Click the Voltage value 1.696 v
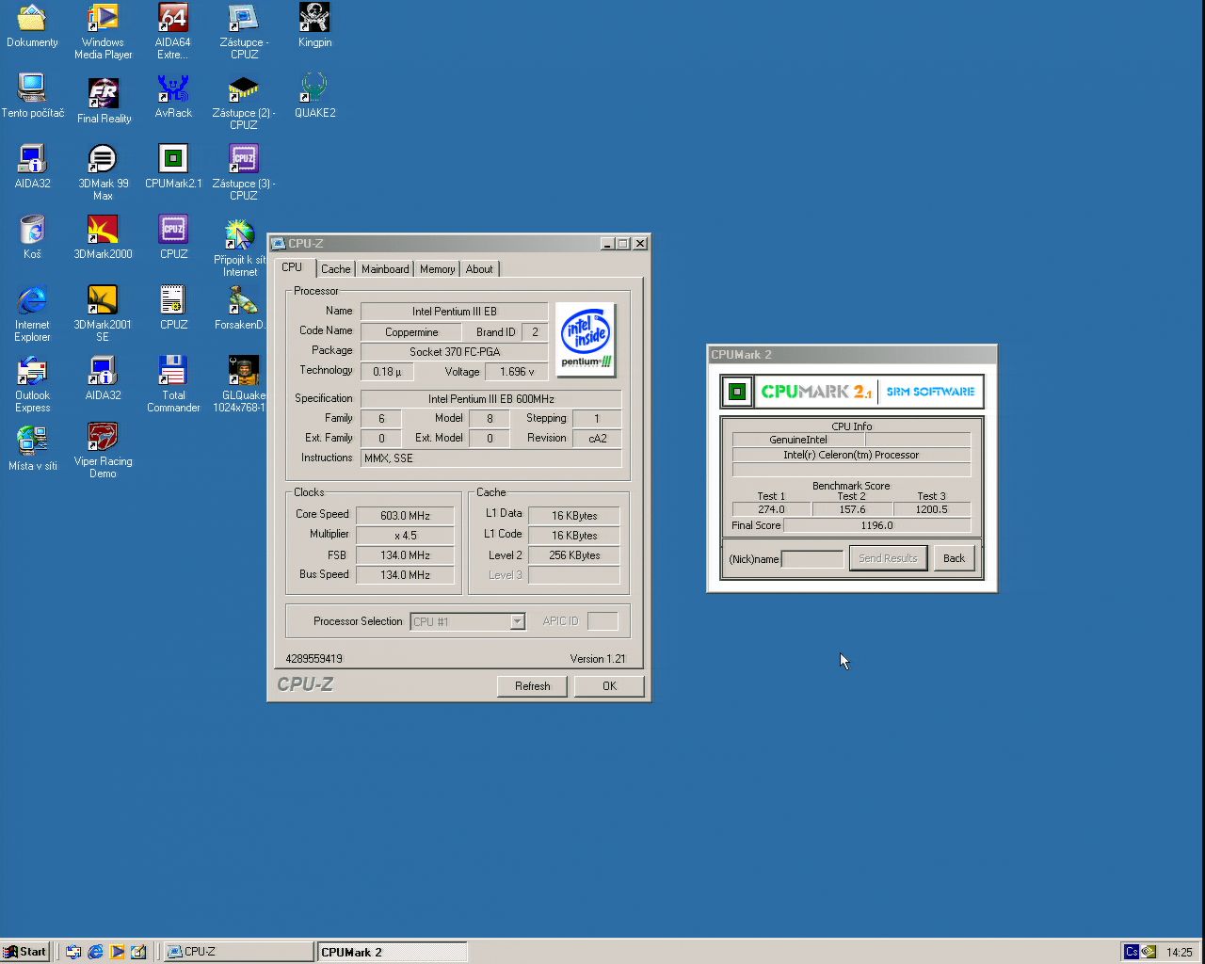 [517, 372]
